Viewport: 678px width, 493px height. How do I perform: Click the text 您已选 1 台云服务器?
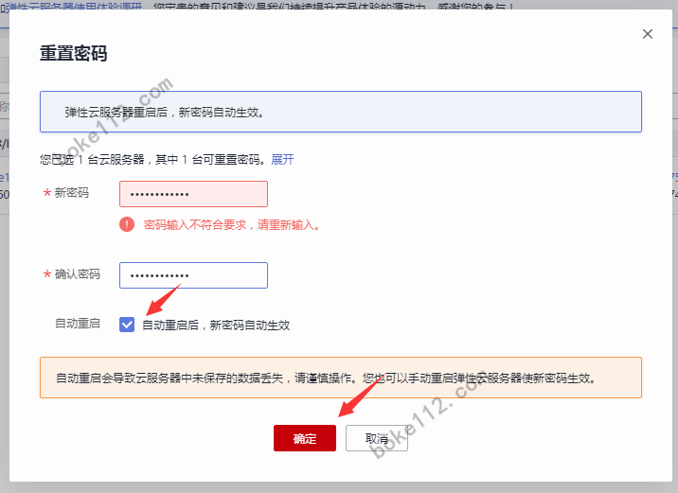(x=92, y=160)
